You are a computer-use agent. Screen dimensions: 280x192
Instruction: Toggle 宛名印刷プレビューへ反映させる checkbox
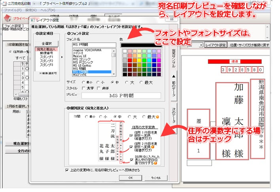tap(67, 170)
